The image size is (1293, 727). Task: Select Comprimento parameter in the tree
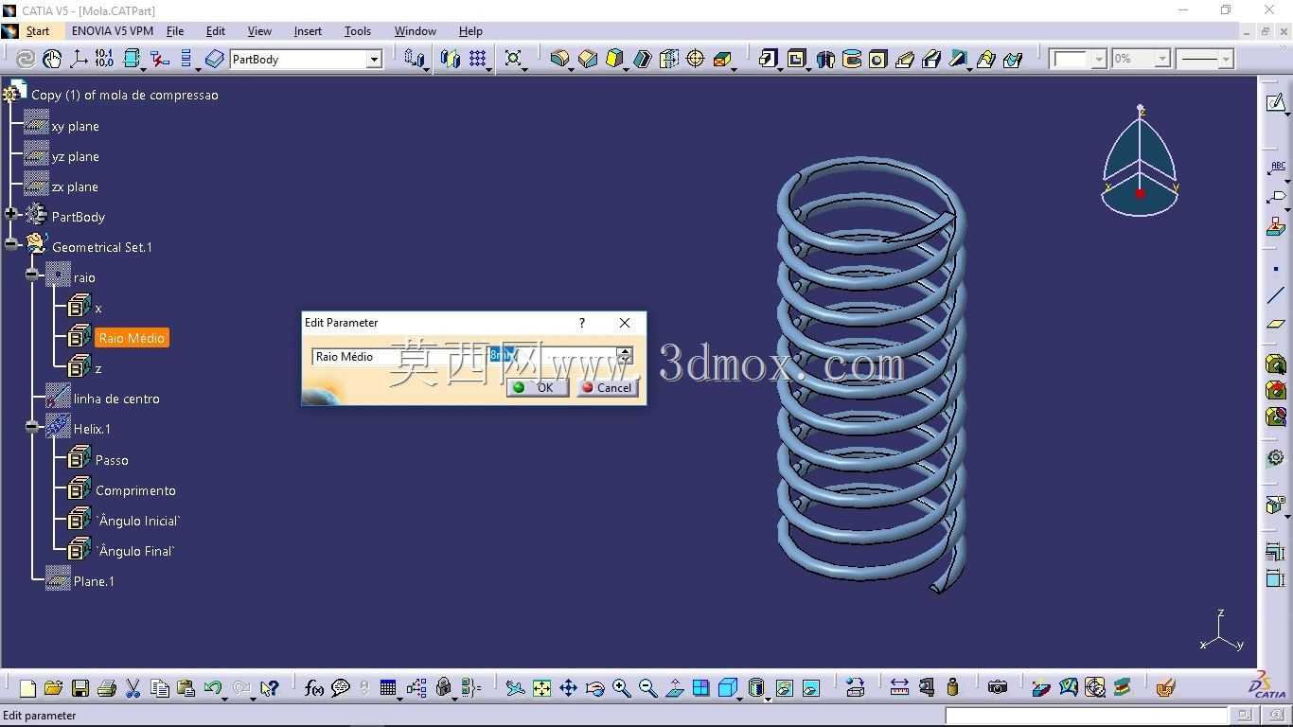[135, 490]
